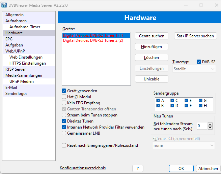
Task: Uncheck Sendergruppe D
Action: point(172,106)
